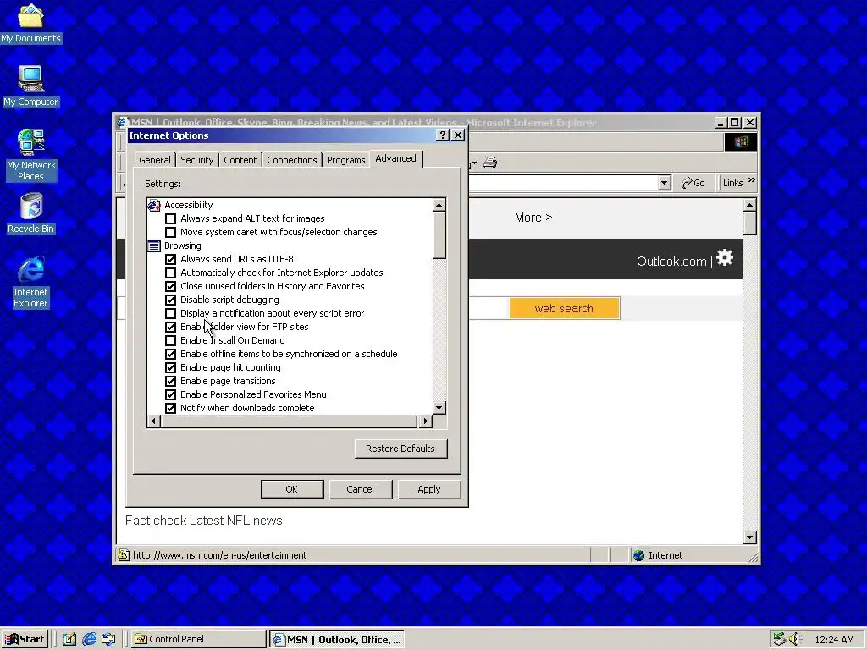
Task: Check Automatically check for Internet Explorer updates
Action: [x=171, y=273]
